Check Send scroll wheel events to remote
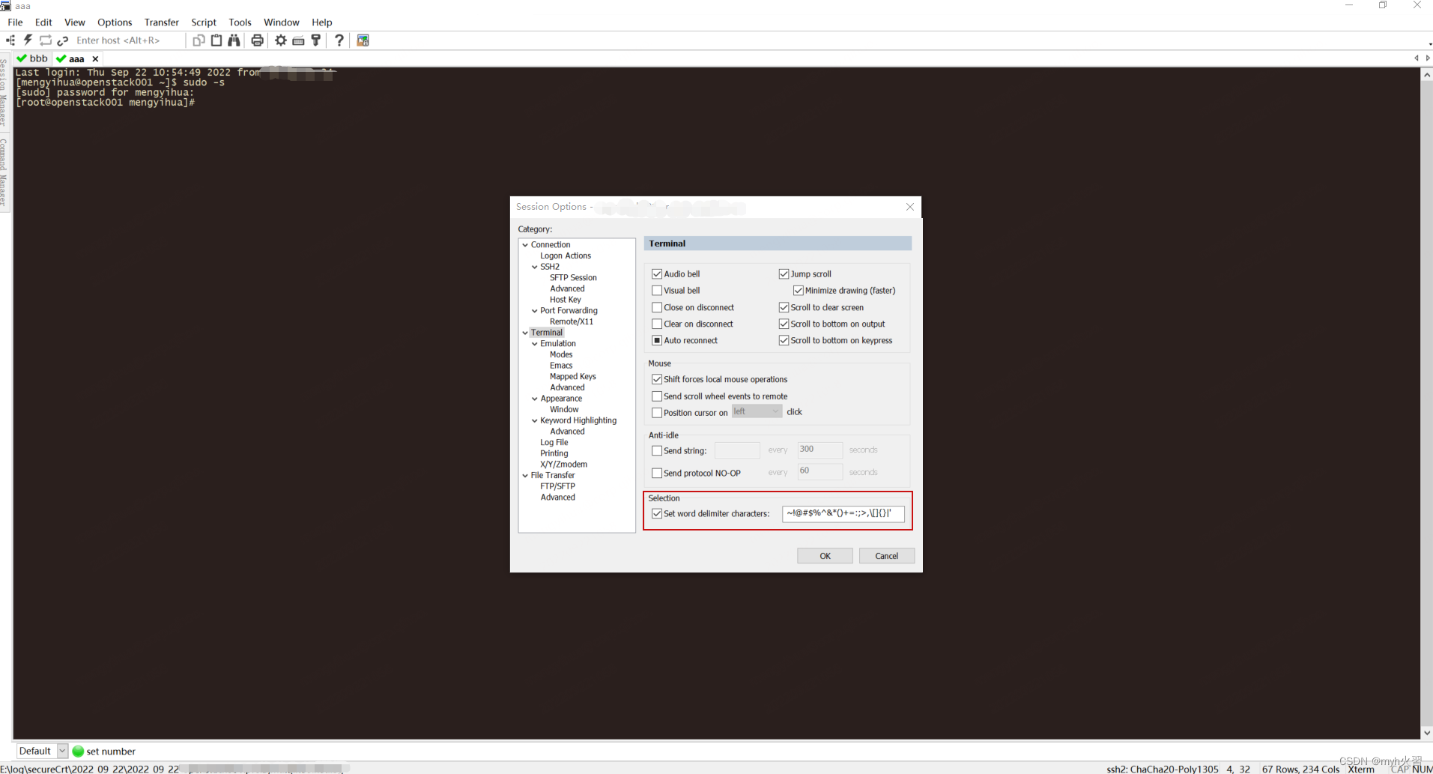 pos(657,396)
